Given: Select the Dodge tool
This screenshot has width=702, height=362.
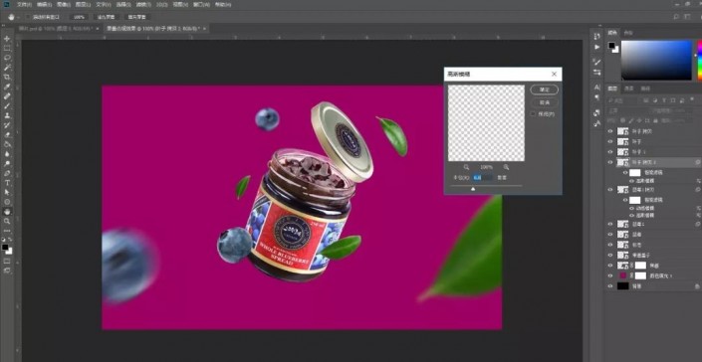Looking at the screenshot, I should pos(7,163).
